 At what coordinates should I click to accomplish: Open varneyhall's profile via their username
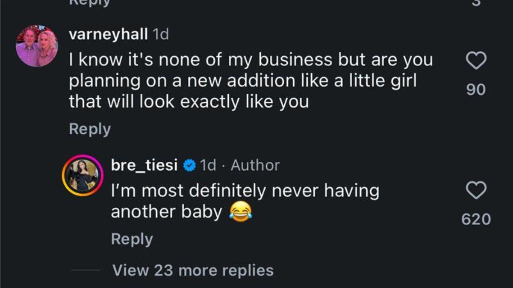click(x=108, y=35)
